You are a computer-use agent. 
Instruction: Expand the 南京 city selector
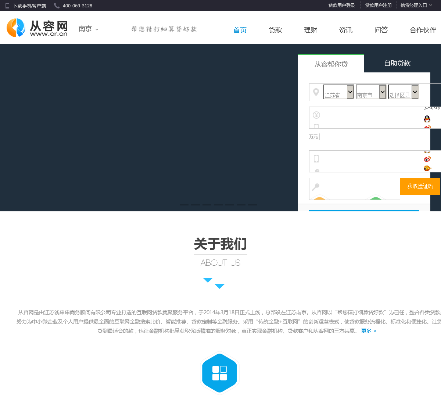pyautogui.click(x=89, y=29)
